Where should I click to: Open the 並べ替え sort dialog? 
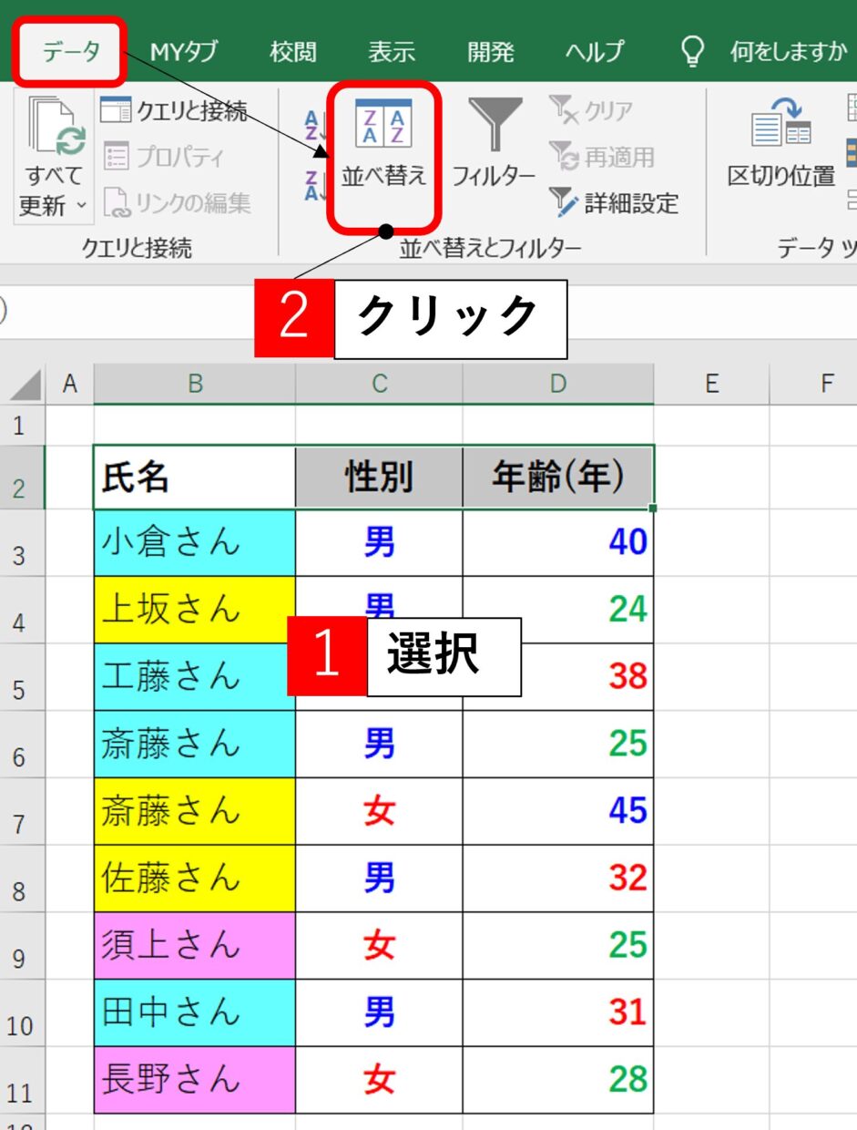[x=384, y=143]
